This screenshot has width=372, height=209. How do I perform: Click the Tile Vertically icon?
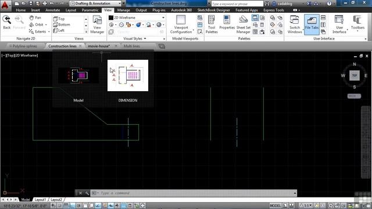323,24
